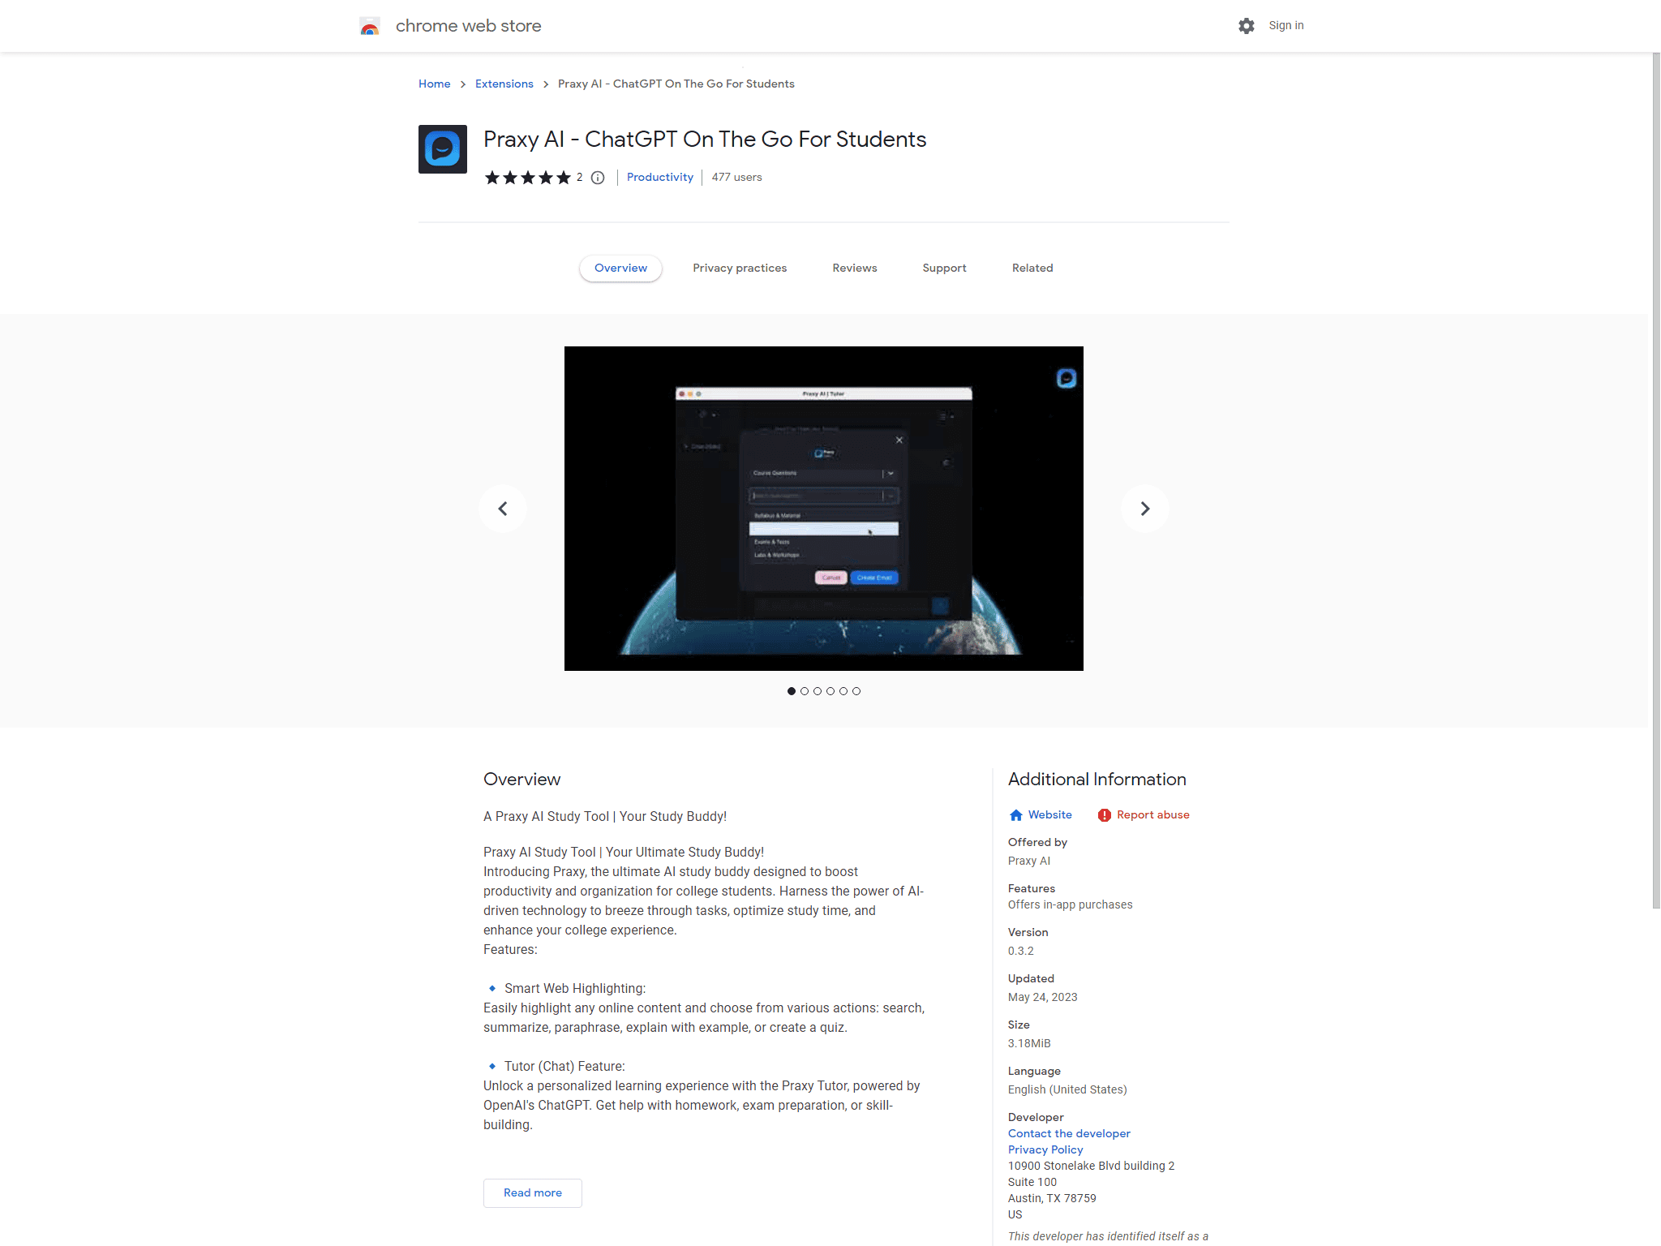This screenshot has height=1246, width=1661.
Task: Click the home icon beside Website
Action: coord(1016,815)
